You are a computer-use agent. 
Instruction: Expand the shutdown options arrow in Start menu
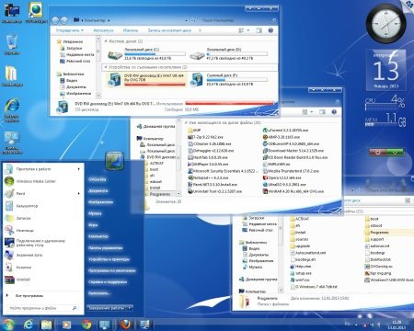130,308
